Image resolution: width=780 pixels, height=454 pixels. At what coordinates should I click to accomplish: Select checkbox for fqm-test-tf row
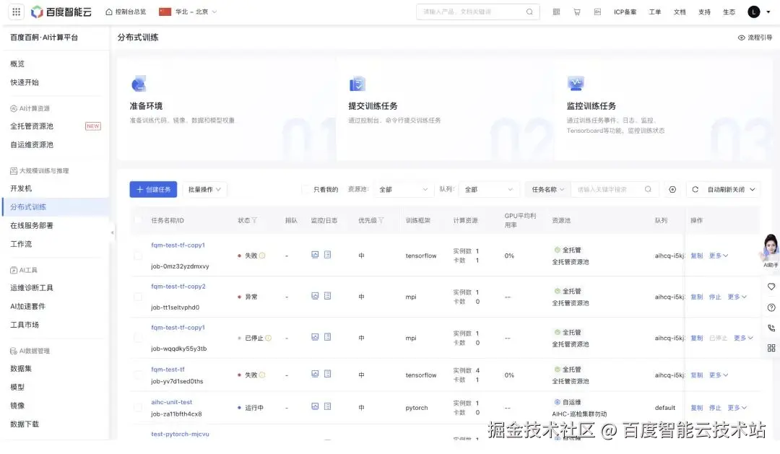coord(138,375)
